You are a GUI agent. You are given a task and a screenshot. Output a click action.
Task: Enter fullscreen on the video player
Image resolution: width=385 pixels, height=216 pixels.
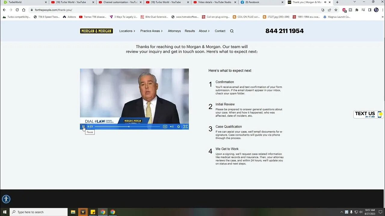coord(185,127)
